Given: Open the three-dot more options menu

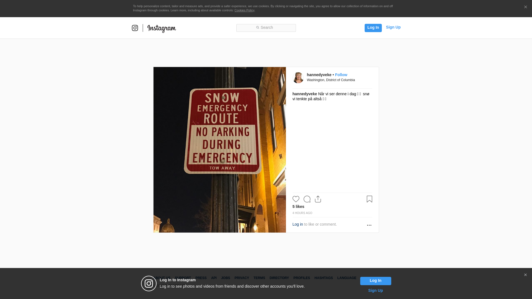Looking at the screenshot, I should click(369, 225).
